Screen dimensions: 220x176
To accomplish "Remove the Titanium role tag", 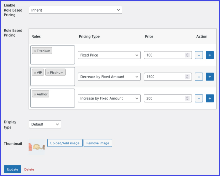I will [35, 51].
